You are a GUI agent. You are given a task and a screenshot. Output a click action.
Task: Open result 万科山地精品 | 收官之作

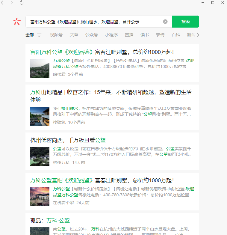[111, 96]
